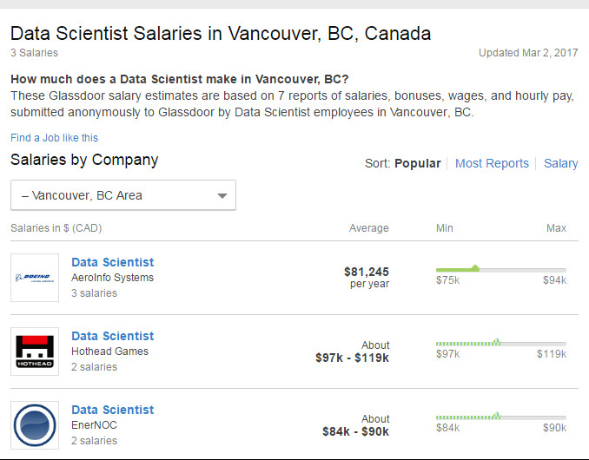Open Hothead Games Data Scientist title link
589x460 pixels.
point(112,336)
